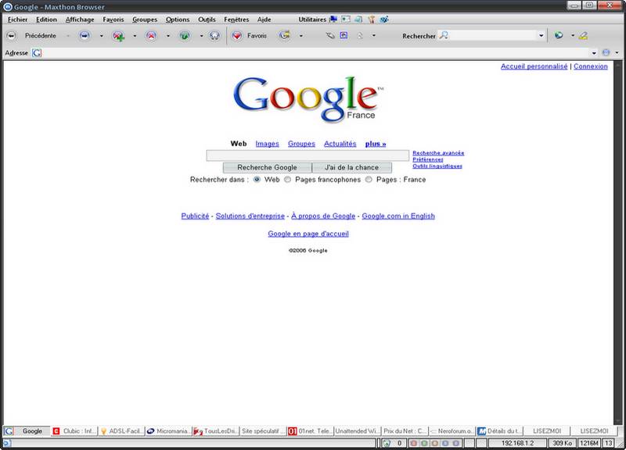Click the third icon after Utilitaires label
The height and width of the screenshot is (450, 626).
tap(358, 19)
